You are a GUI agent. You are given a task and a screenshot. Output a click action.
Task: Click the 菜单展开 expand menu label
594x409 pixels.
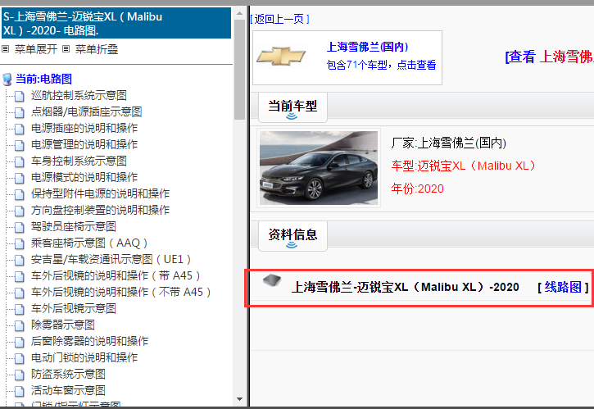(x=36, y=49)
